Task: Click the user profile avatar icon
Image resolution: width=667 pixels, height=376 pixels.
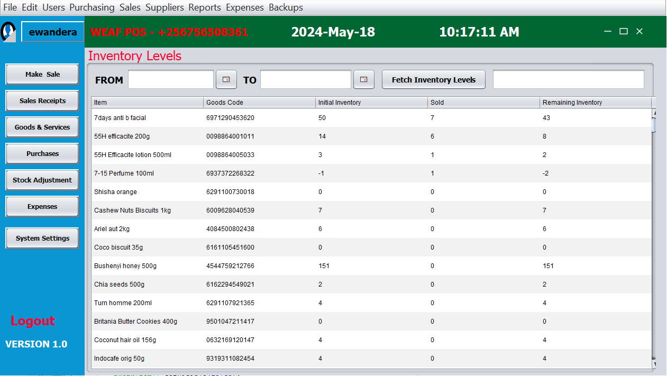Action: (9, 32)
